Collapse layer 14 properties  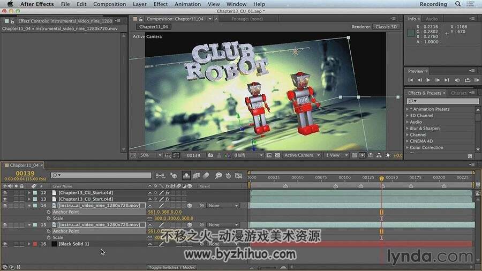tap(29, 206)
